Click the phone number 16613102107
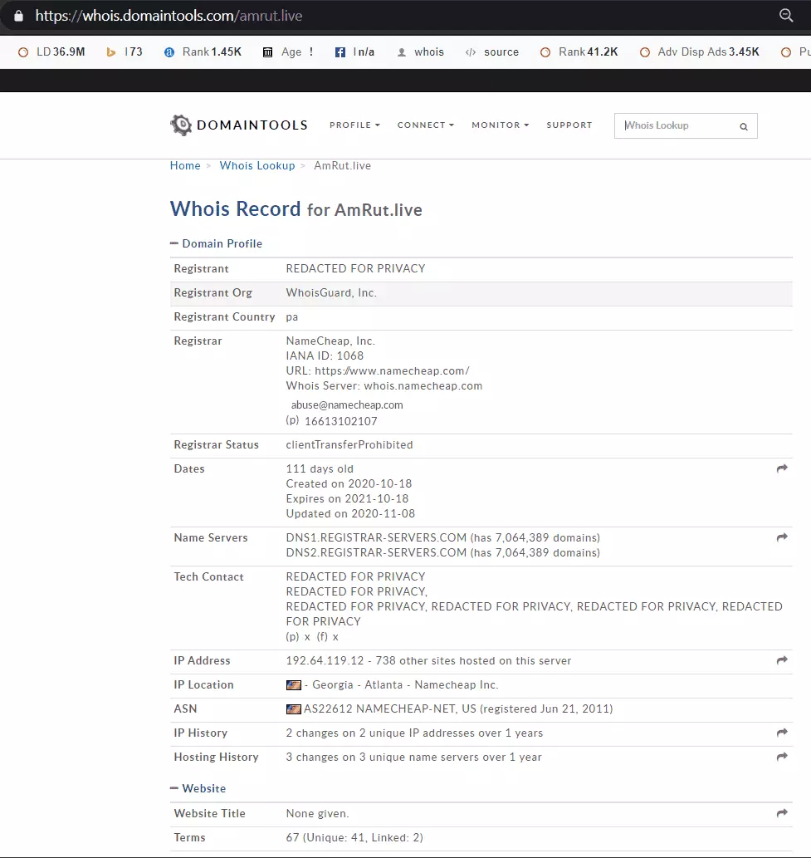 [340, 421]
